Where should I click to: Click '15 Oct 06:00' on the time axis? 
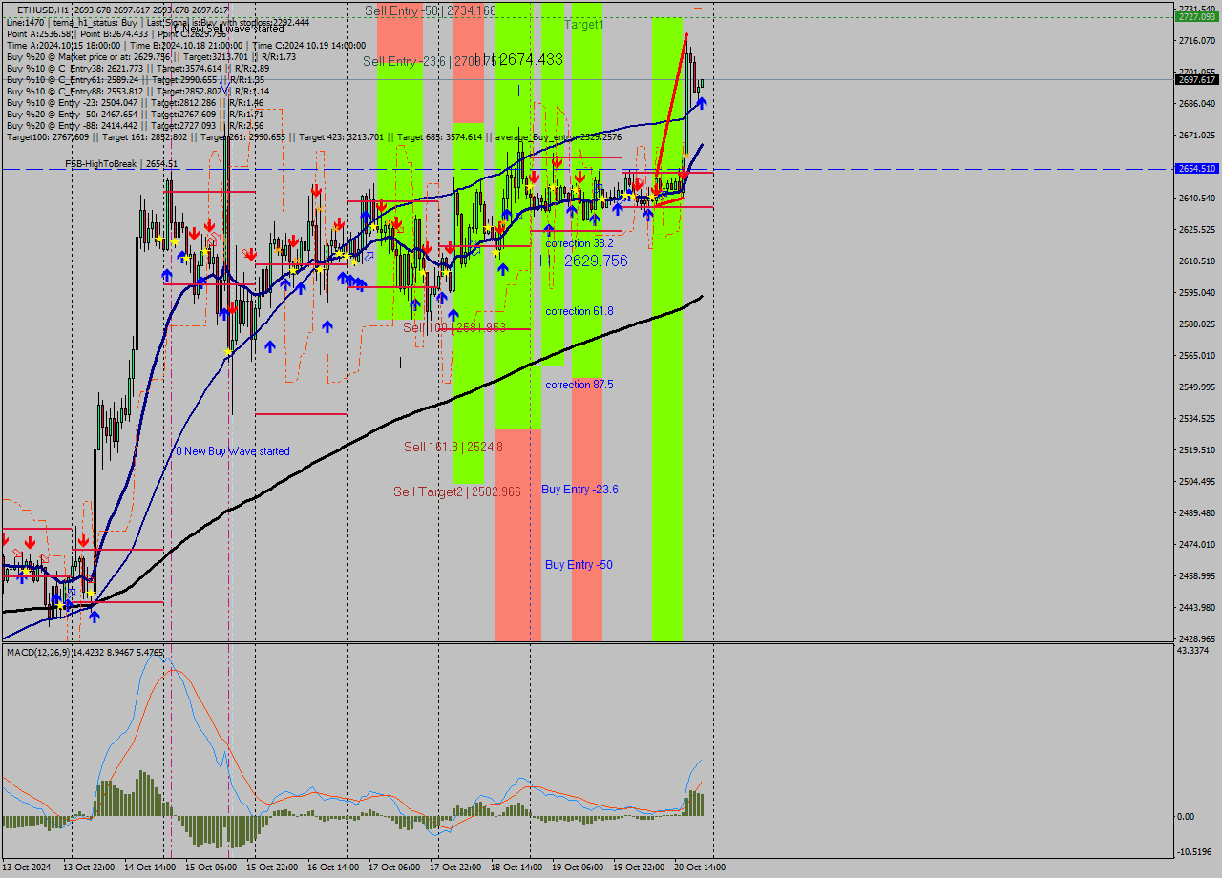pos(210,868)
